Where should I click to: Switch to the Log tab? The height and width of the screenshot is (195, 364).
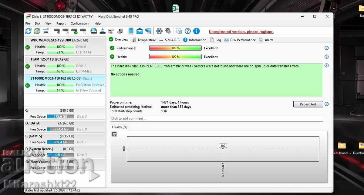point(215,40)
